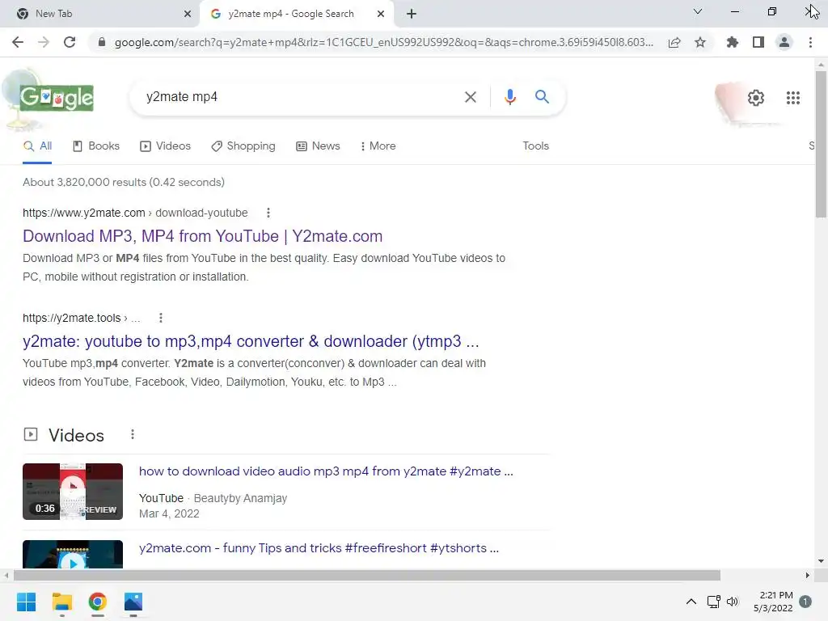The height and width of the screenshot is (621, 828).
Task: Open the how to download video audio link
Action: click(x=326, y=471)
